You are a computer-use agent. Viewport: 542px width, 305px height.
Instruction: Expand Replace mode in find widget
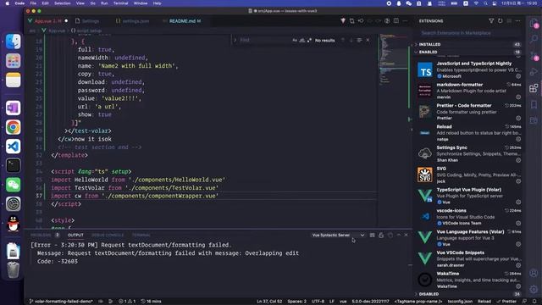[x=235, y=40]
